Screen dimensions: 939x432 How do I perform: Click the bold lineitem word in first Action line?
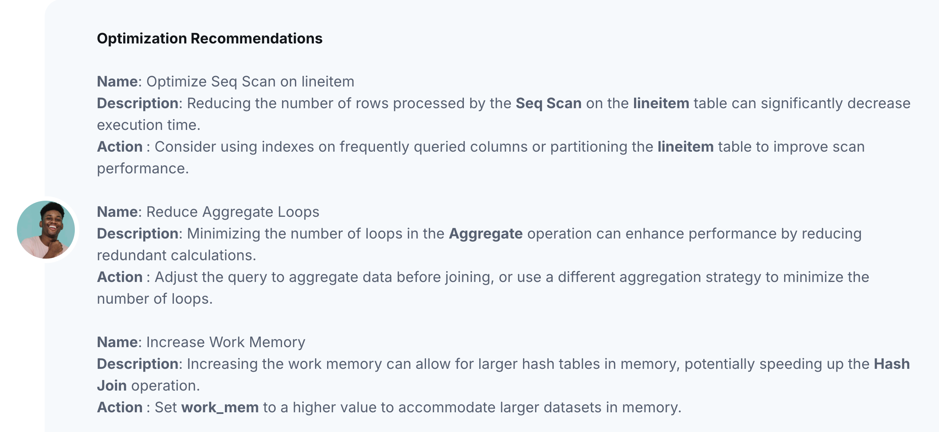click(x=686, y=147)
